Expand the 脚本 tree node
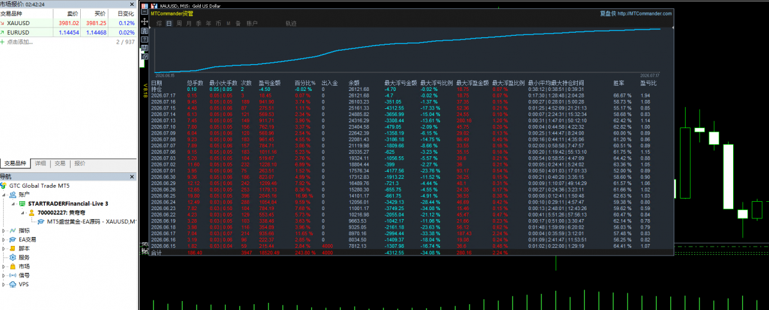 (x=4, y=249)
